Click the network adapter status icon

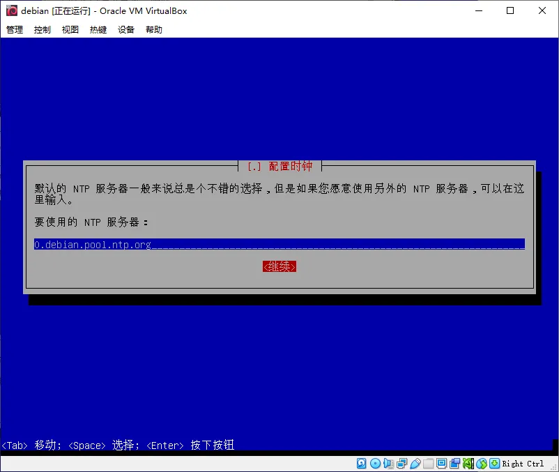401,464
